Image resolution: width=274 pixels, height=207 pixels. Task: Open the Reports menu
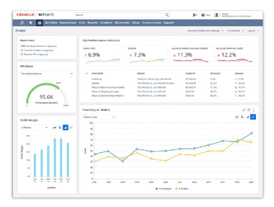92,22
